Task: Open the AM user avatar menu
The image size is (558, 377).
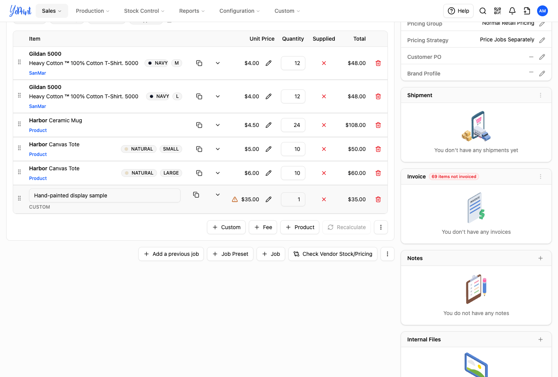Action: (x=542, y=11)
